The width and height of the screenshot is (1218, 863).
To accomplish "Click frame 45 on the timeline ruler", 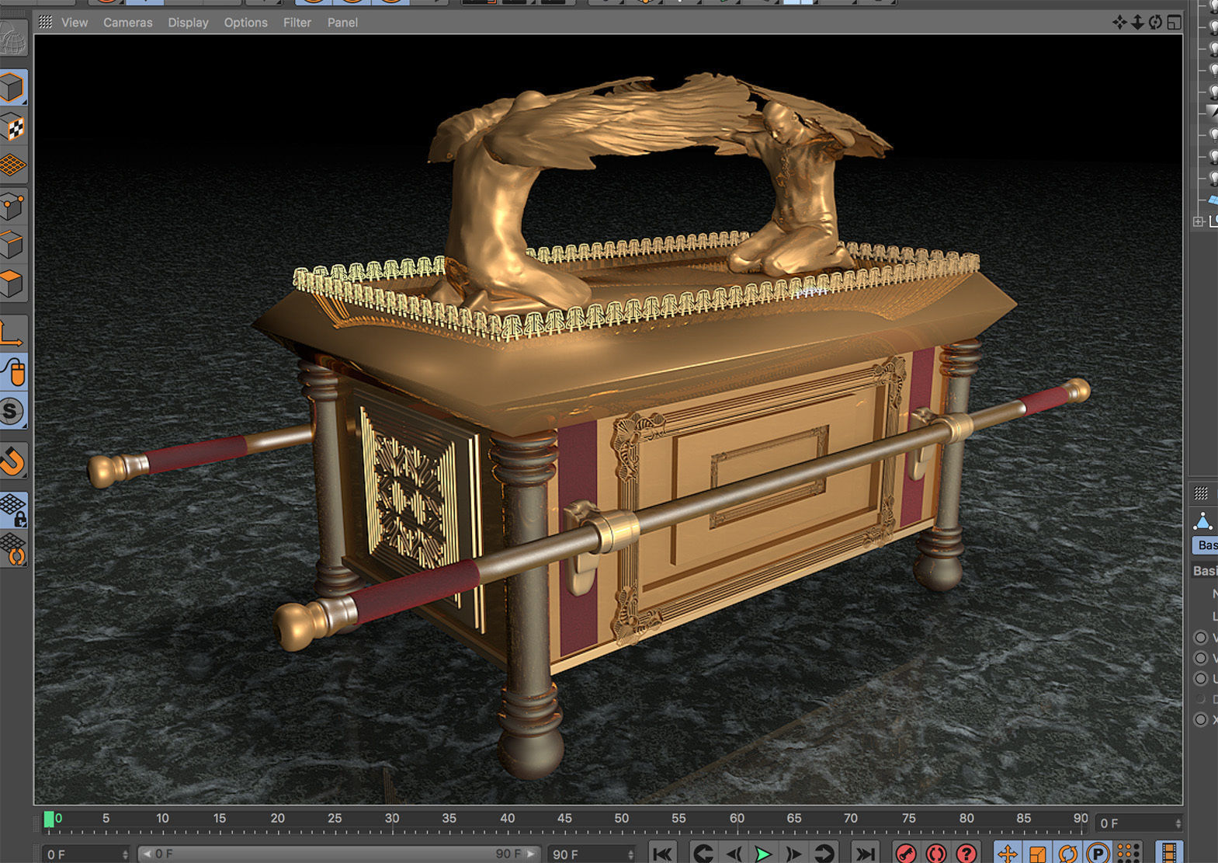I will [564, 819].
